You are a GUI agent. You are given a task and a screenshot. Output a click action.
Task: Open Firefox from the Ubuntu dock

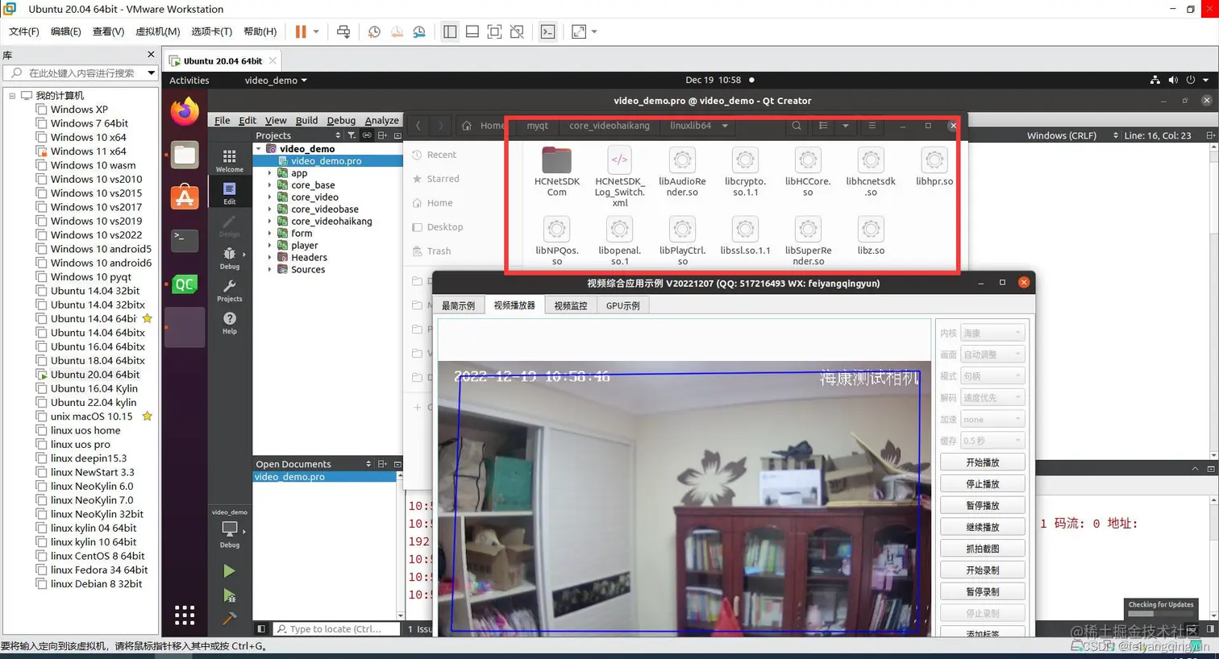point(185,111)
